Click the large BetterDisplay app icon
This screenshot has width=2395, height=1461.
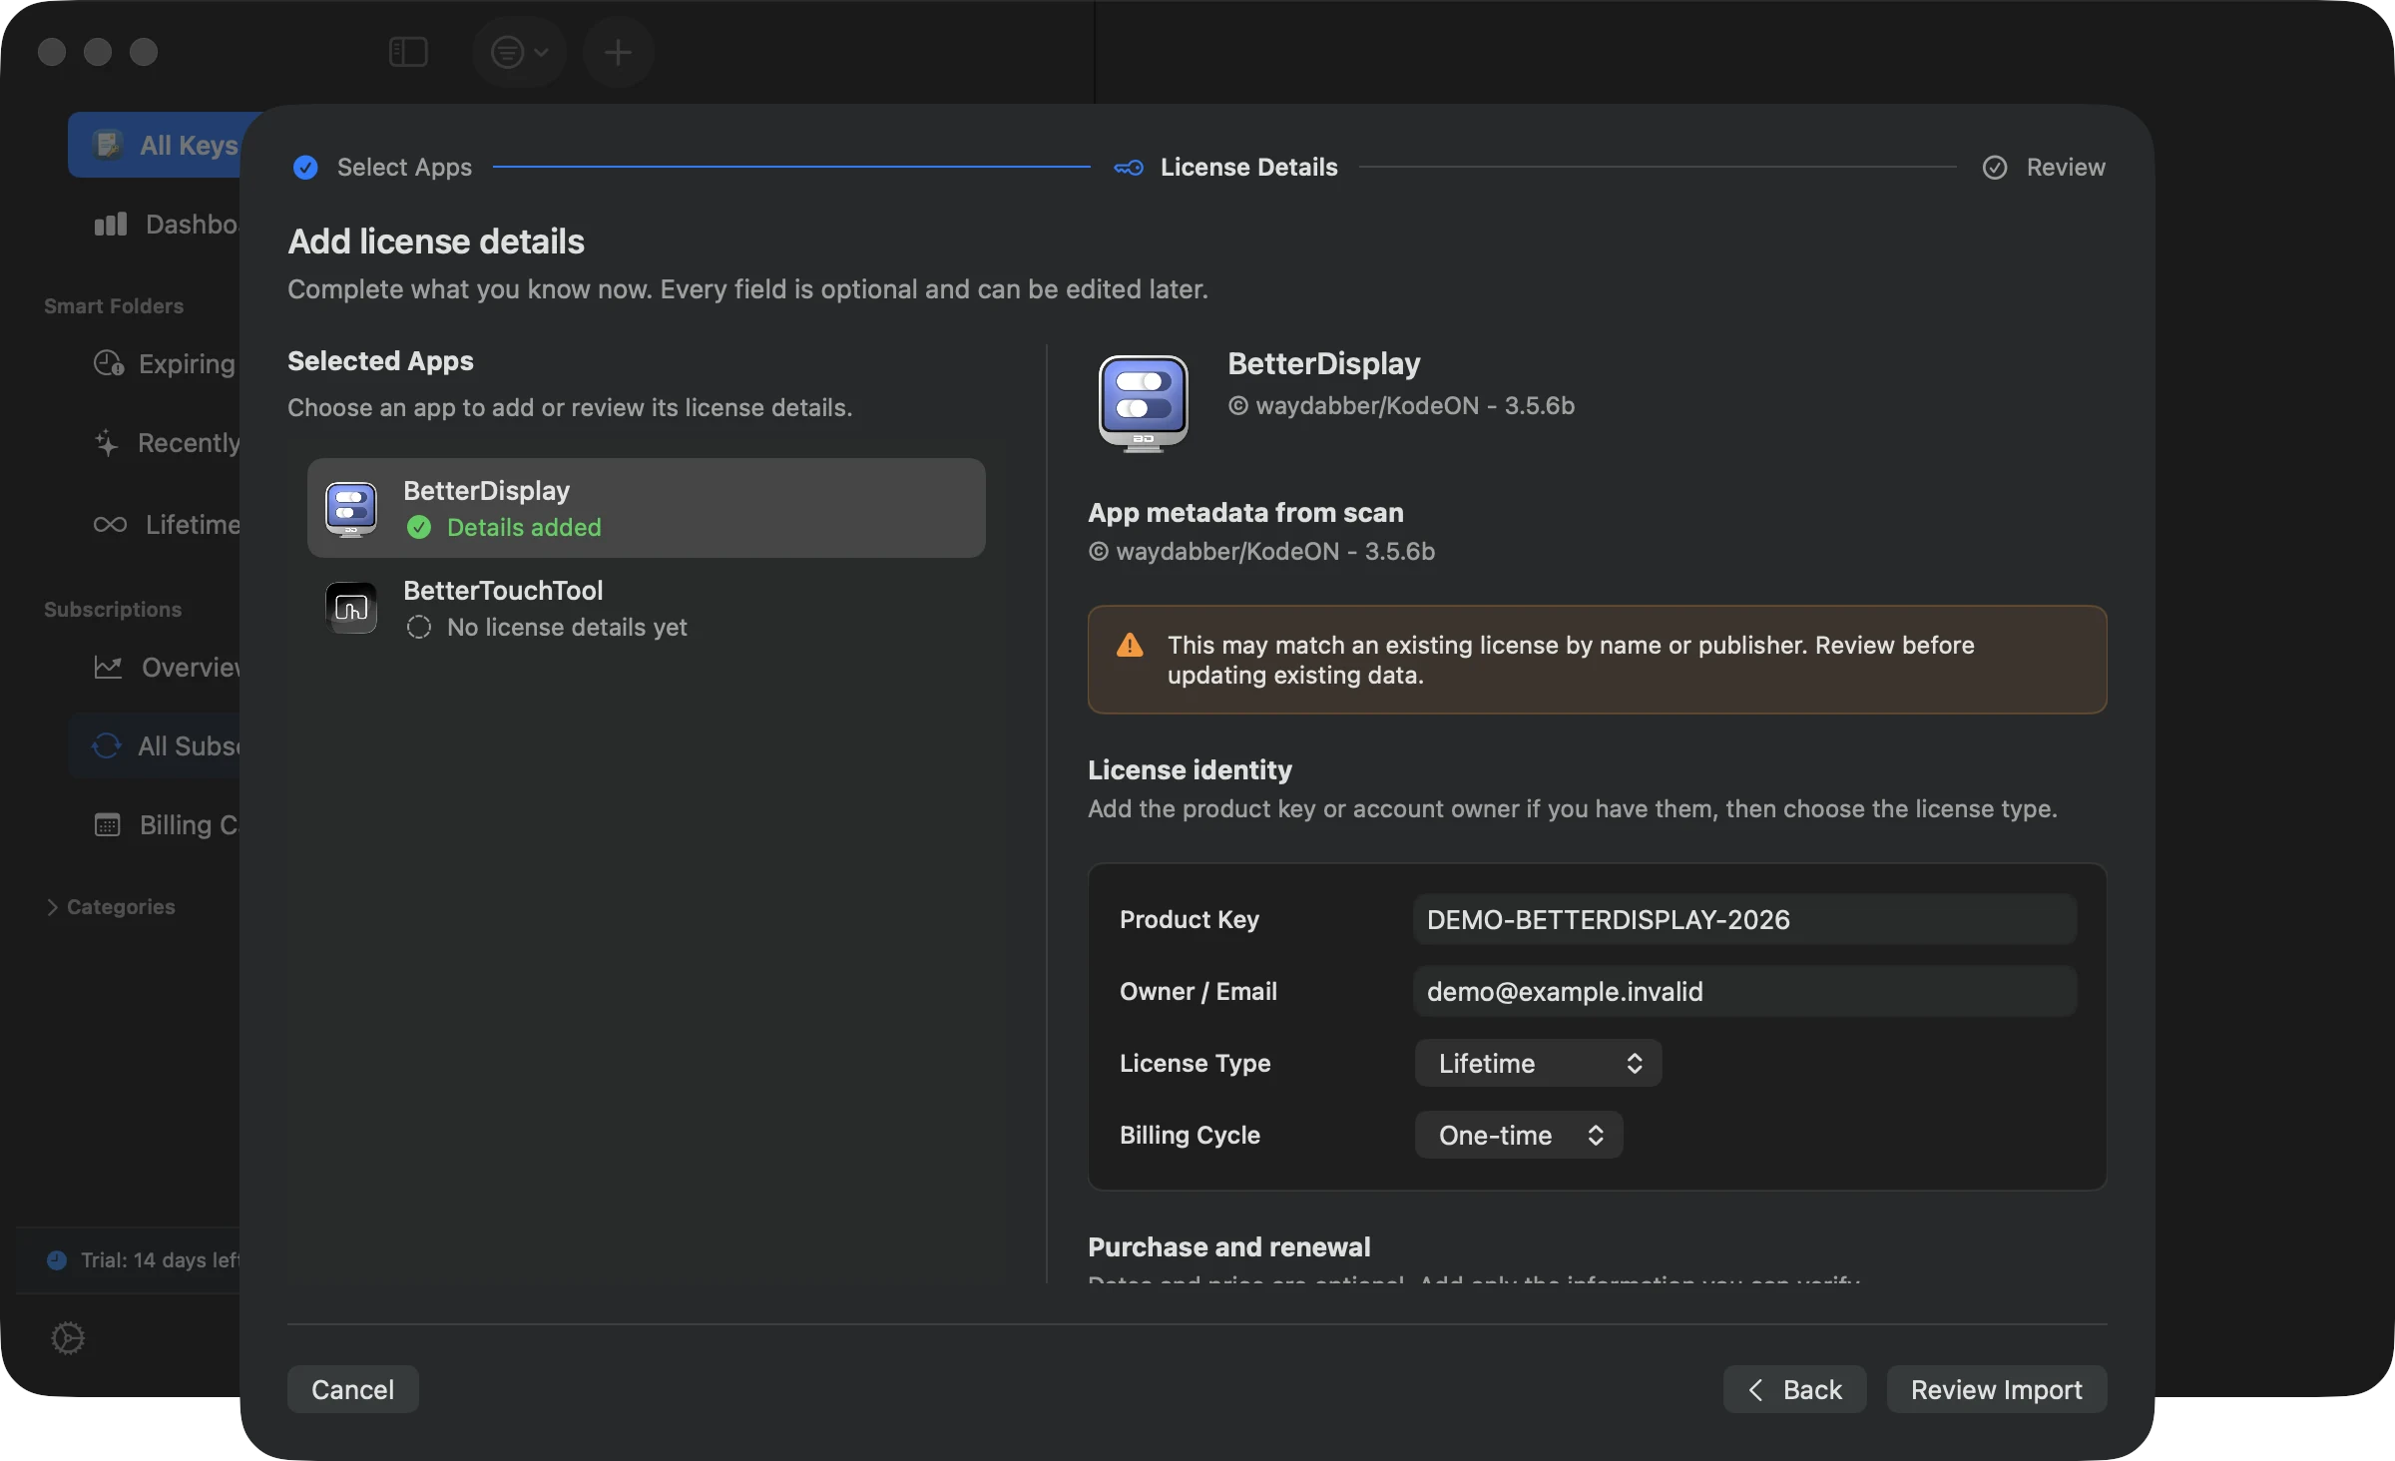1144,404
